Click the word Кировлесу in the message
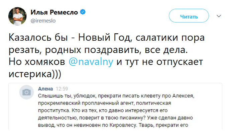The width and height of the screenshot is (234, 131). coord(123,125)
